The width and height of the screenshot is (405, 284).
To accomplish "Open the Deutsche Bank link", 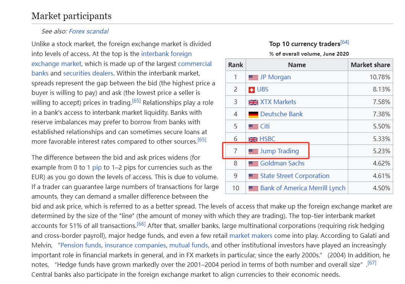I will (x=281, y=114).
